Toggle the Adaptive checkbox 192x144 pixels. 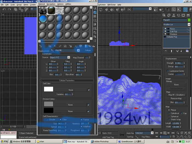(x=81, y=126)
